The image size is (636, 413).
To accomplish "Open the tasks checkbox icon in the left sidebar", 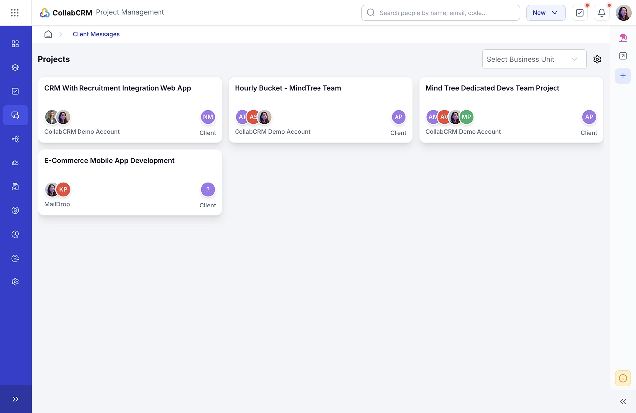I will 15,91.
